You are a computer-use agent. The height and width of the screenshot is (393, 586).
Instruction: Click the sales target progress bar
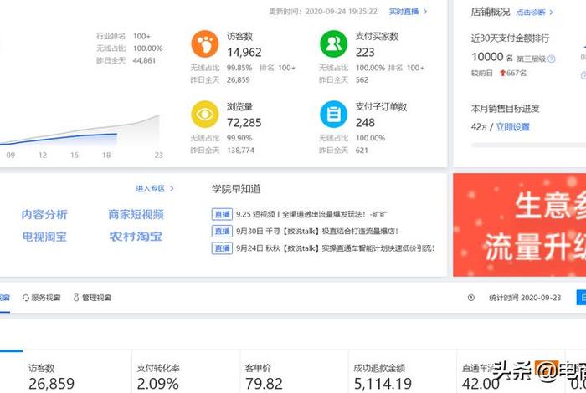coord(528,145)
